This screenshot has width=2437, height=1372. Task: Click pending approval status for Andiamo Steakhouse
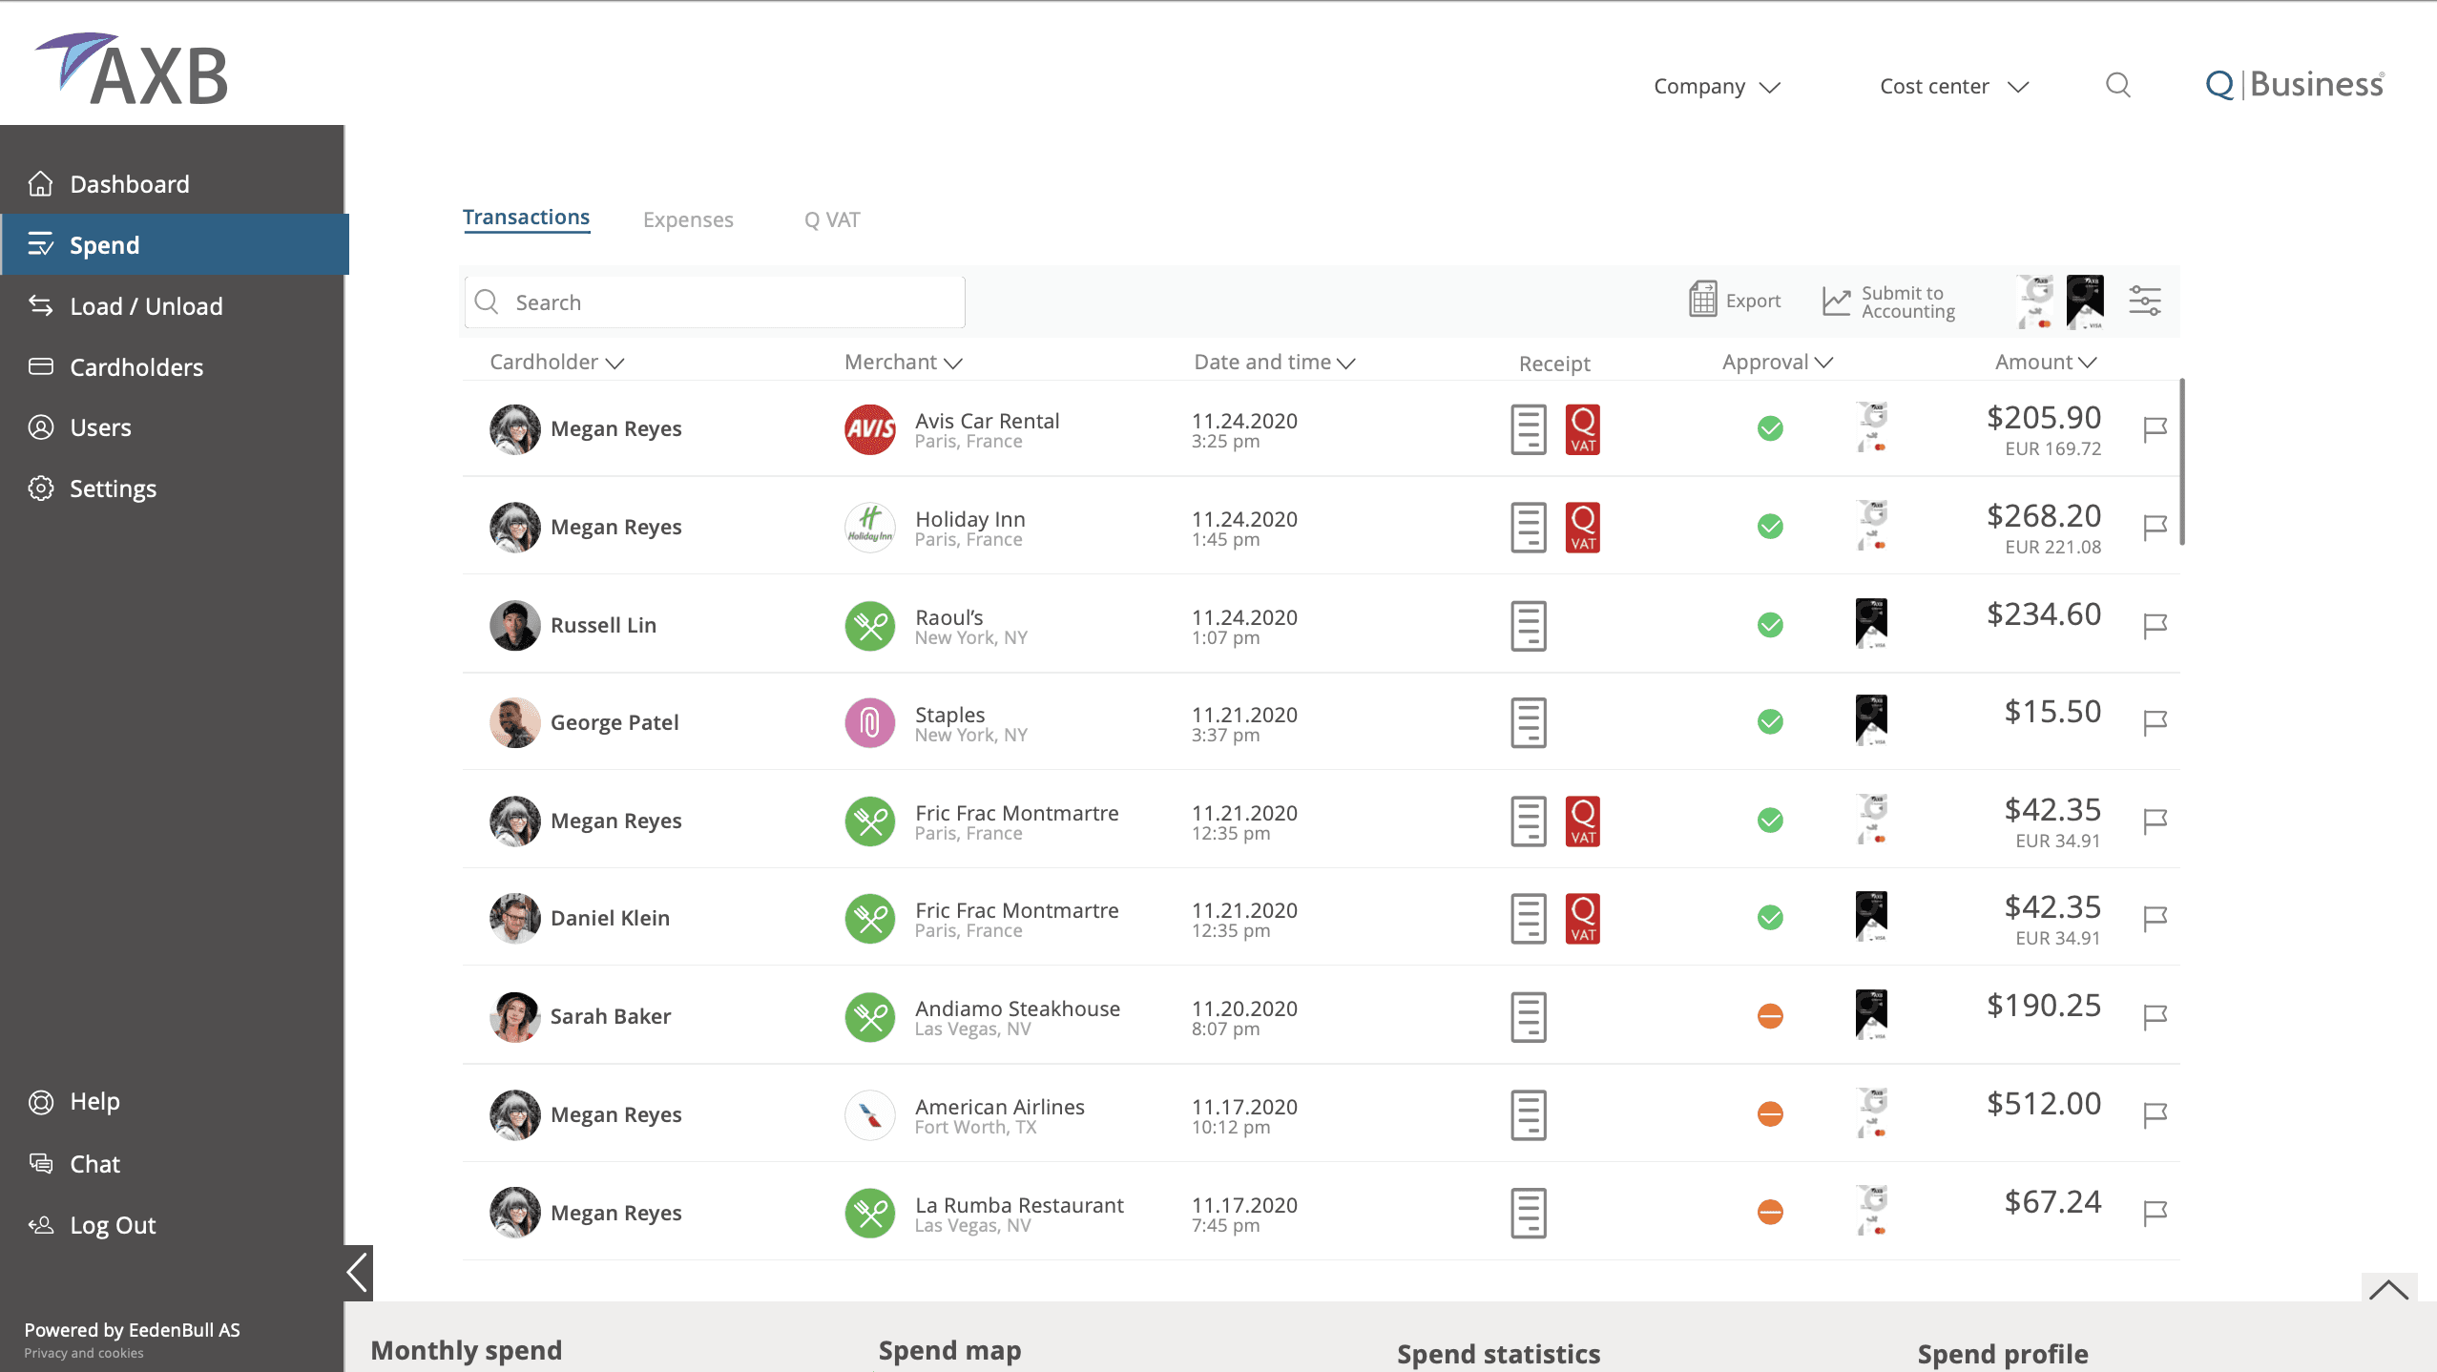tap(1769, 1016)
